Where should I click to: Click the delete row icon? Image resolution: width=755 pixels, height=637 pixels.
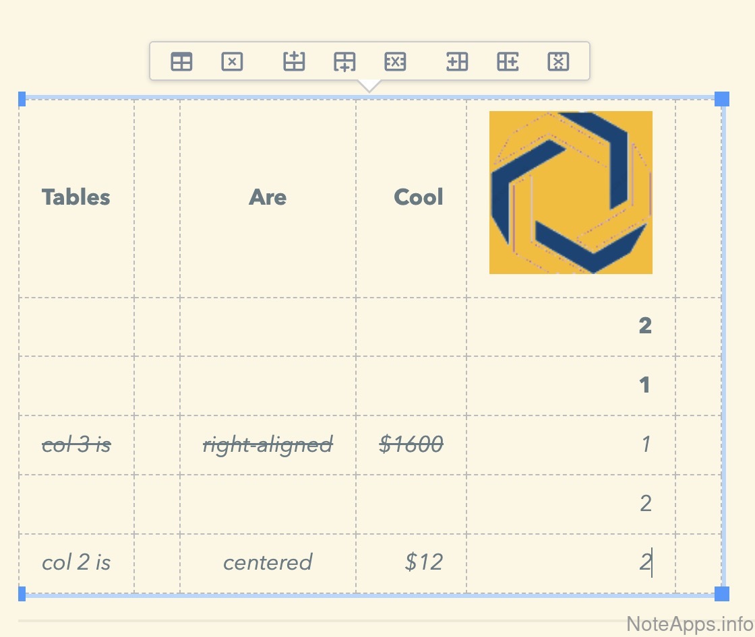tap(395, 62)
